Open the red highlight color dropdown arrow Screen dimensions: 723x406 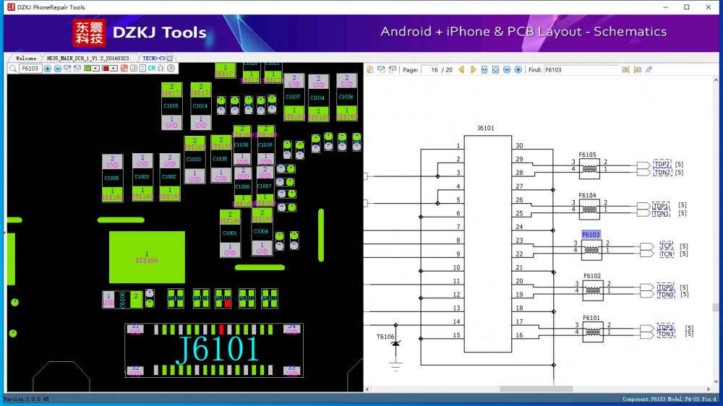tap(114, 69)
